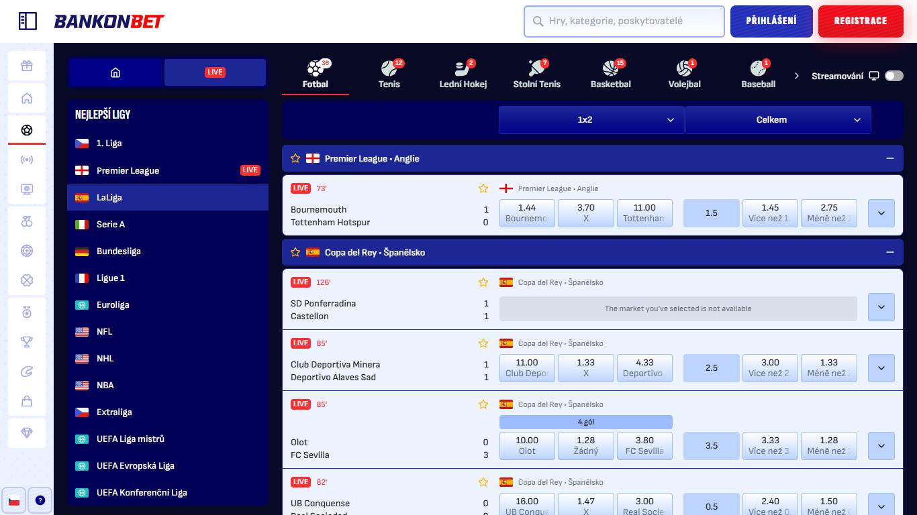Image resolution: width=917 pixels, height=515 pixels.
Task: Expand more markets for Bournemouth vs Tottenham
Action: pyautogui.click(x=881, y=213)
